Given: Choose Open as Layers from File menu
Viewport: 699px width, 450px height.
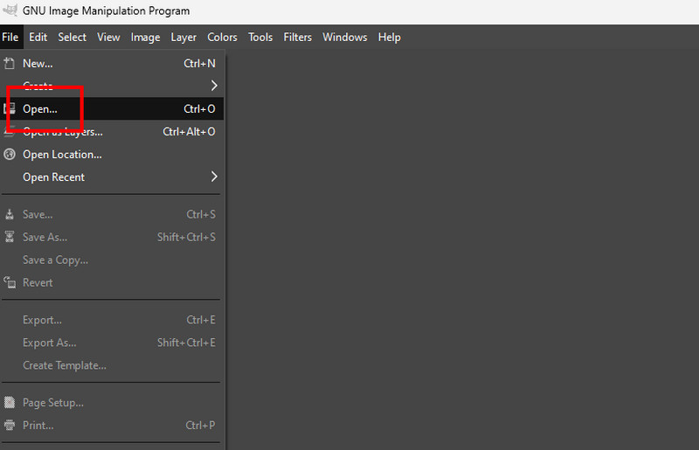Looking at the screenshot, I should click(x=63, y=132).
